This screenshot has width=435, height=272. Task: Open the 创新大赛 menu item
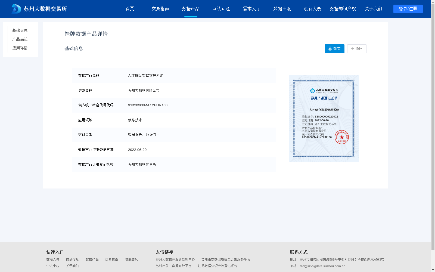click(x=312, y=9)
